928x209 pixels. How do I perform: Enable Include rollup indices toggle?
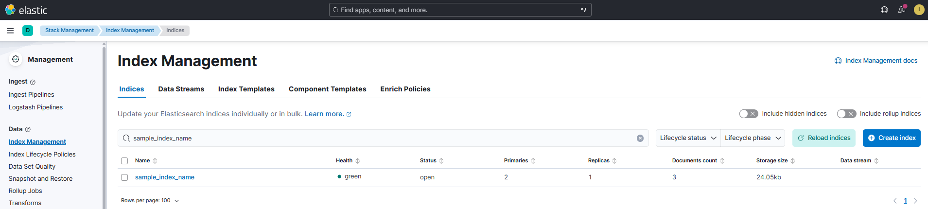pos(846,114)
